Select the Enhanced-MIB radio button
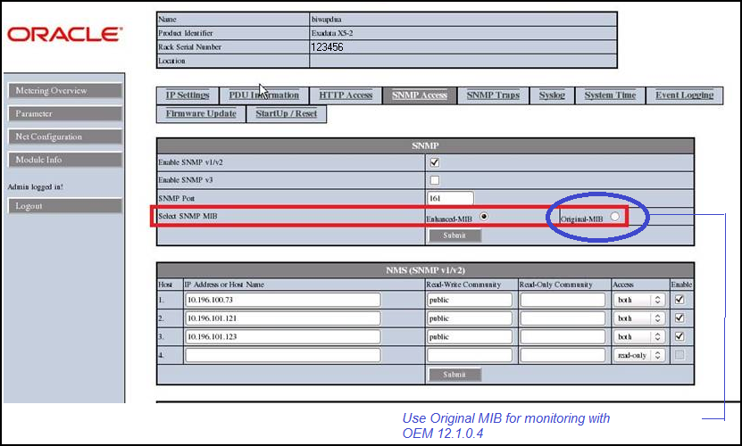The image size is (742, 446). [x=484, y=216]
